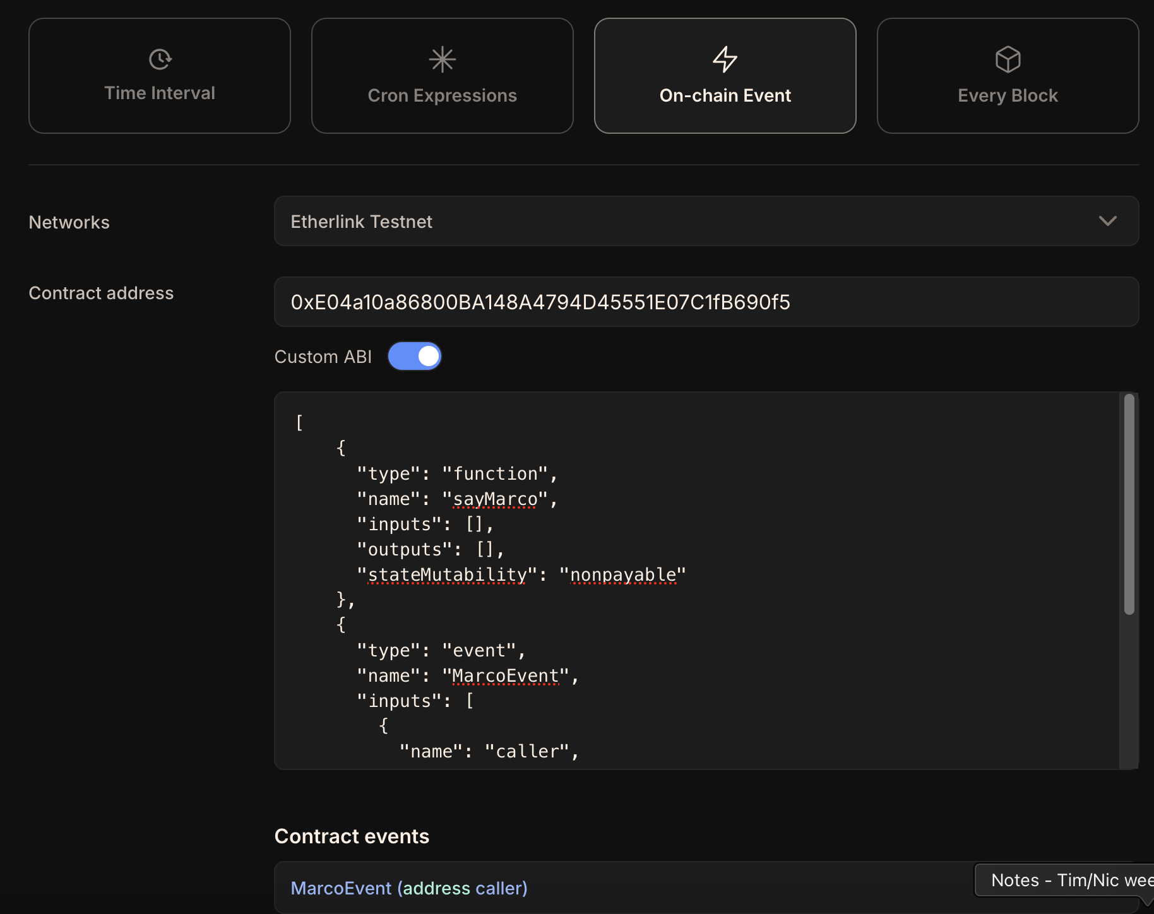Select the Time Interval trigger type
Screen dimensions: 1154x914
pos(160,76)
